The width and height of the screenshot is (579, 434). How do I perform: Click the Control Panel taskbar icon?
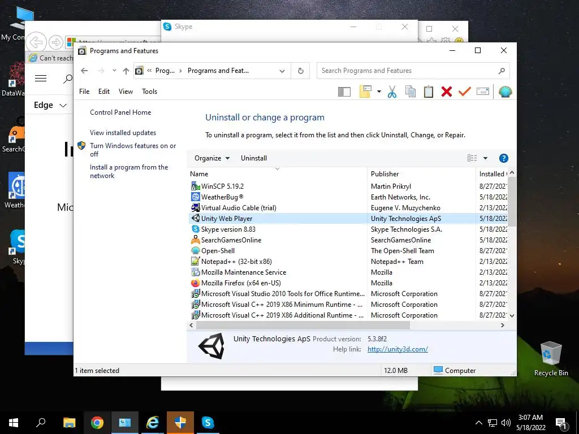pyautogui.click(x=125, y=423)
